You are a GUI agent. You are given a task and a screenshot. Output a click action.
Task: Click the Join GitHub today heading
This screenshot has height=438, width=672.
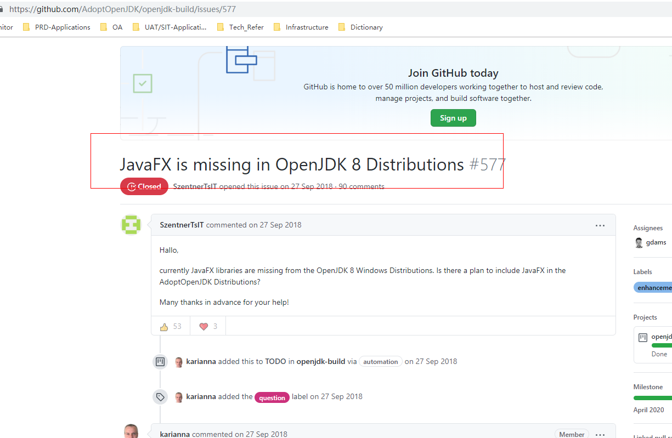pos(453,73)
